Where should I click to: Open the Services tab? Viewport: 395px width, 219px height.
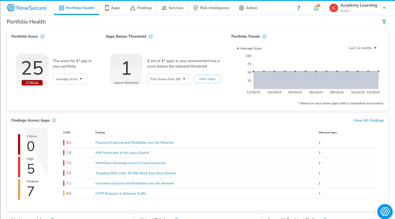pyautogui.click(x=172, y=8)
